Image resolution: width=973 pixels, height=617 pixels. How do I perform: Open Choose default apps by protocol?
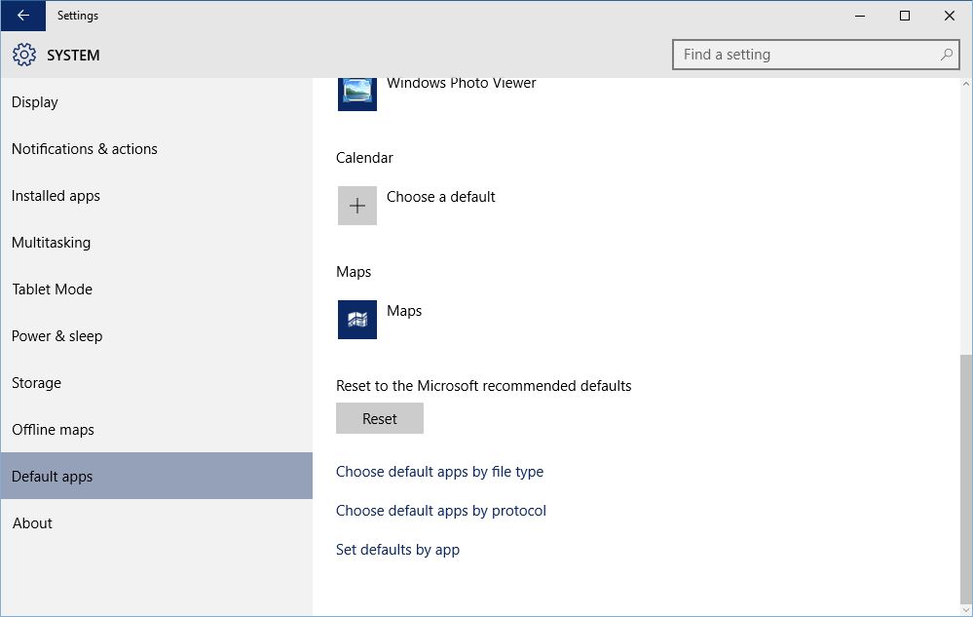(440, 511)
